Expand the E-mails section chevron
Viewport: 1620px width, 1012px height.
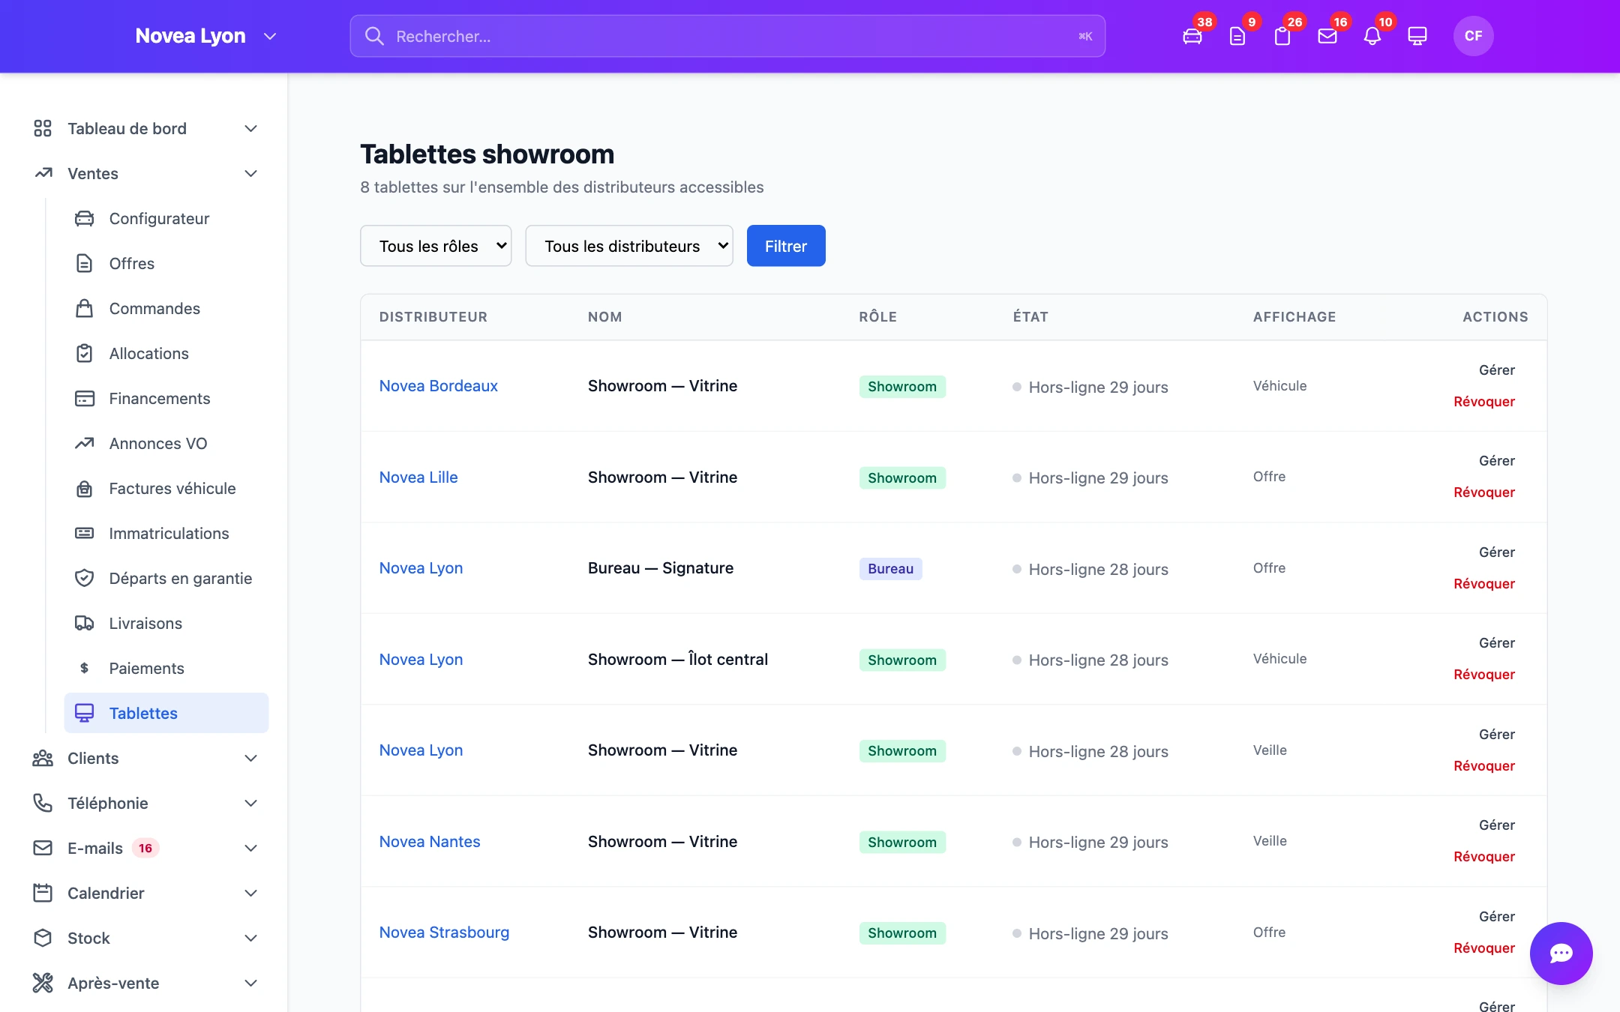[x=251, y=848]
